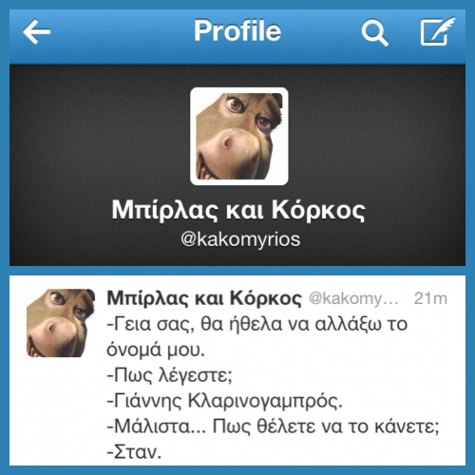Tap the tweet text όνομά μου

(156, 350)
